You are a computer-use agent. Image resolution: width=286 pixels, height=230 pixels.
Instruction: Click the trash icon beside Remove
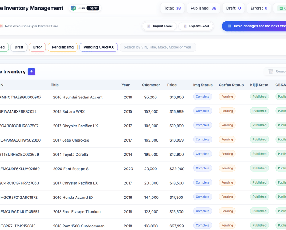271,71
